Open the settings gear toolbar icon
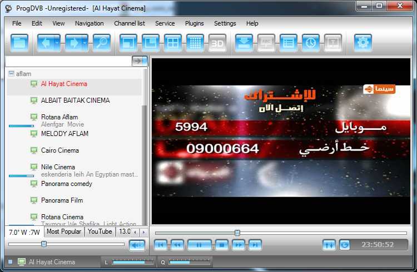Screen dimensions: 417x272 [x=363, y=43]
